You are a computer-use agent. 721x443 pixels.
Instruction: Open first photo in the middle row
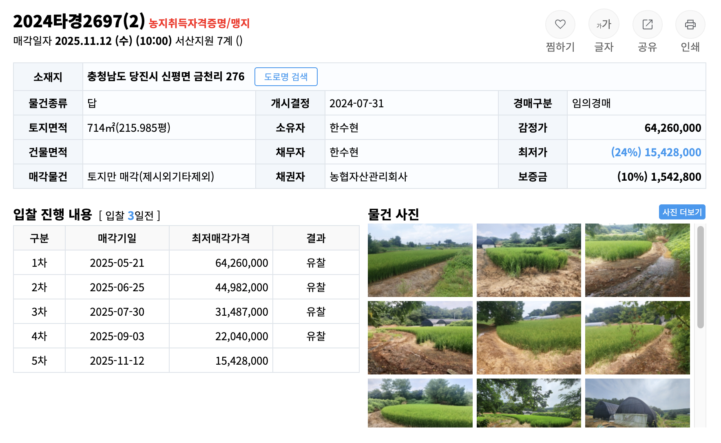click(420, 338)
